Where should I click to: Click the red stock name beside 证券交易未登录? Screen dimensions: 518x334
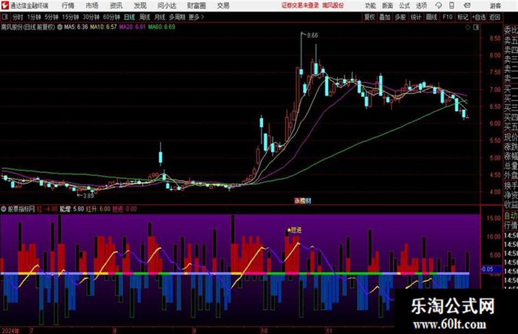pyautogui.click(x=333, y=5)
